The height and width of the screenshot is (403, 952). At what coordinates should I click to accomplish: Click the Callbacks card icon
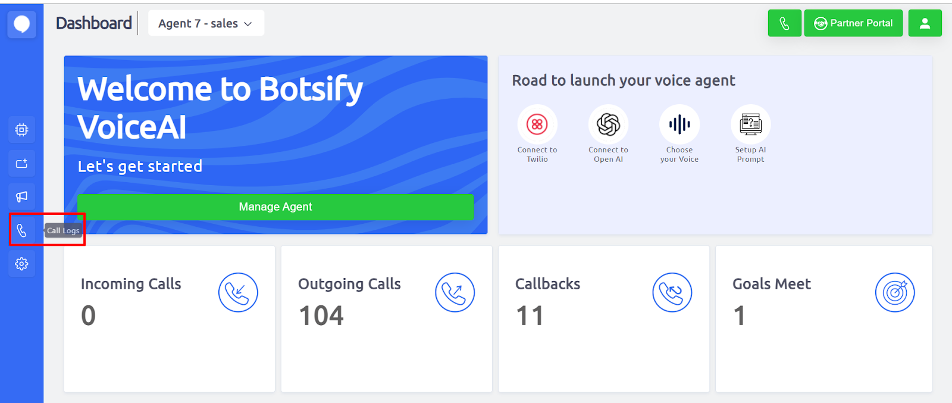tap(672, 292)
